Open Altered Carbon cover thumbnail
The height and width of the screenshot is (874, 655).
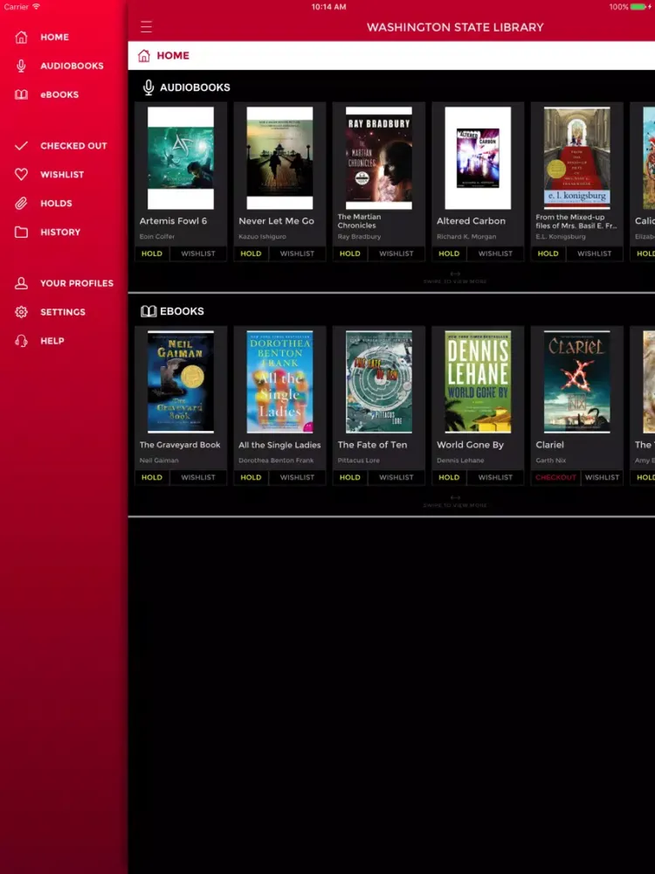(478, 158)
